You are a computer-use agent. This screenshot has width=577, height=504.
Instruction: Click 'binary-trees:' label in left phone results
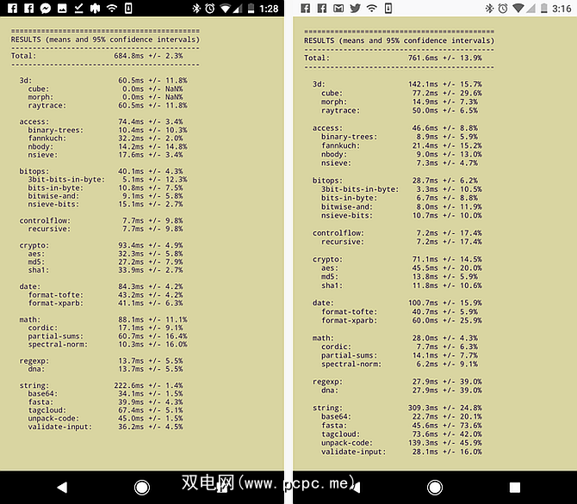point(56,130)
